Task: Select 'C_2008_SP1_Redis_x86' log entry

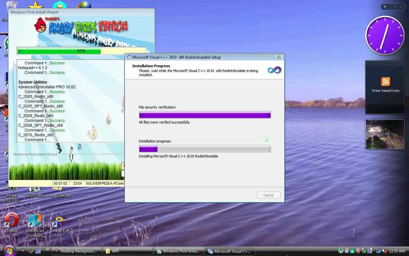Action: (41, 125)
